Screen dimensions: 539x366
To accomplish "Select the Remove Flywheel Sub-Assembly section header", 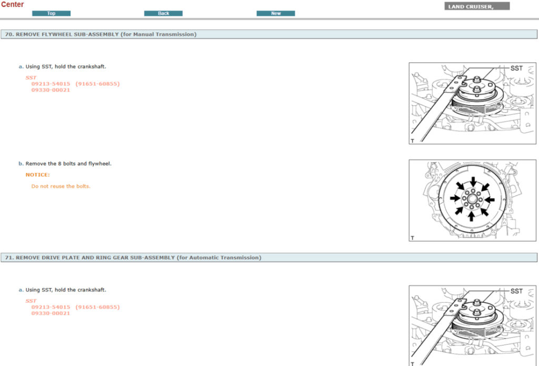I will coord(101,34).
